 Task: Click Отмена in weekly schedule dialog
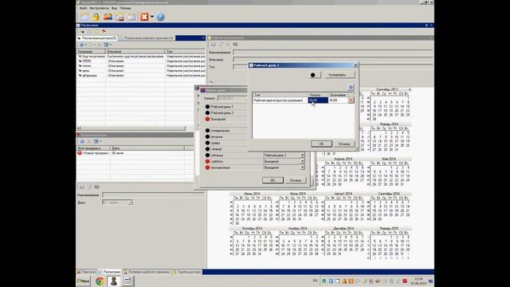tap(296, 180)
